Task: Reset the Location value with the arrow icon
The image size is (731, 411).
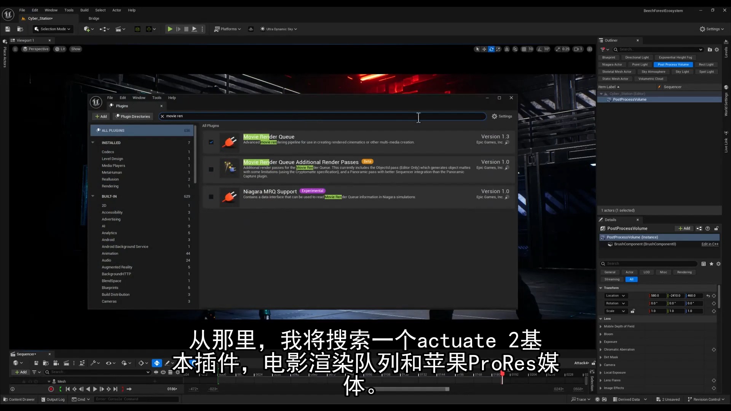Action: point(708,296)
